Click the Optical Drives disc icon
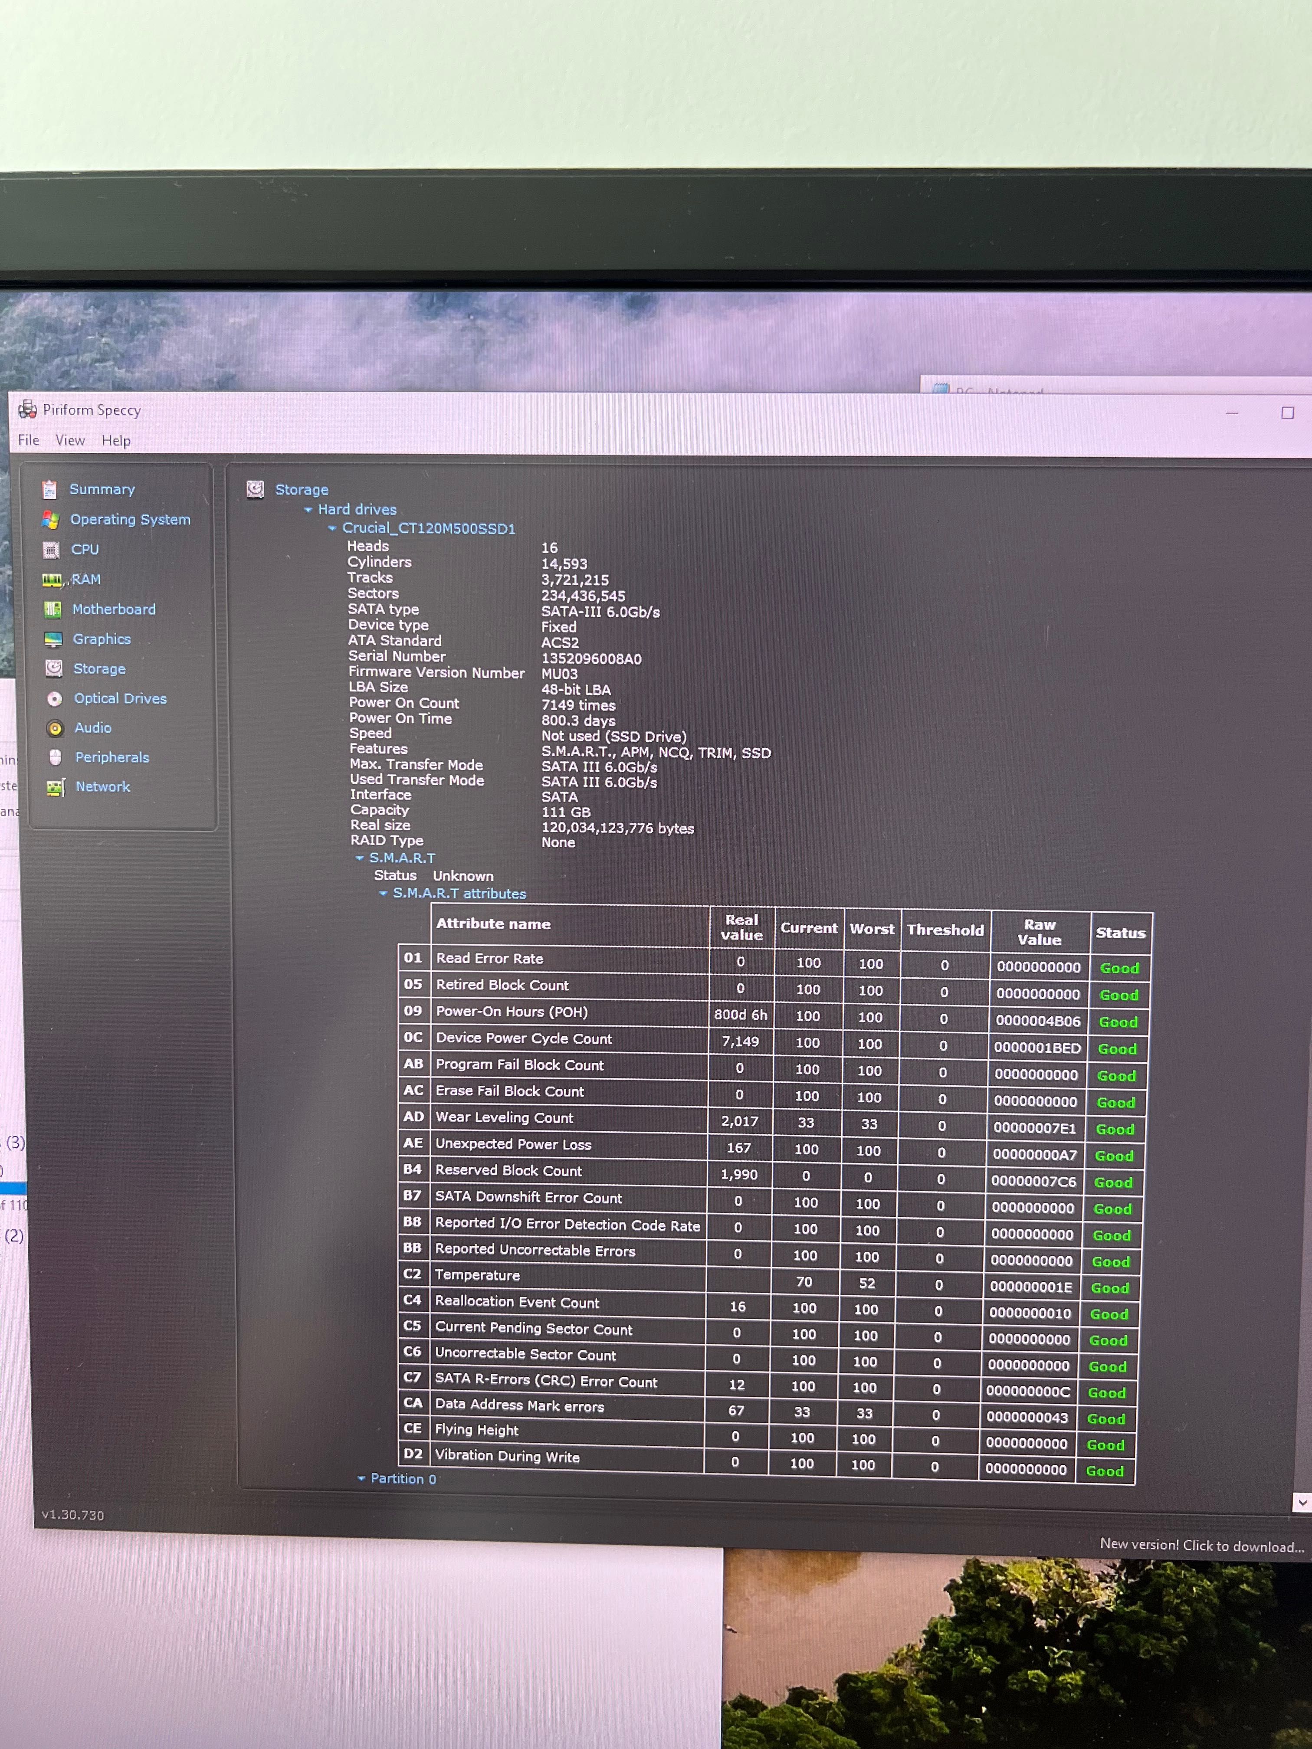The width and height of the screenshot is (1312, 1749). pyautogui.click(x=55, y=699)
